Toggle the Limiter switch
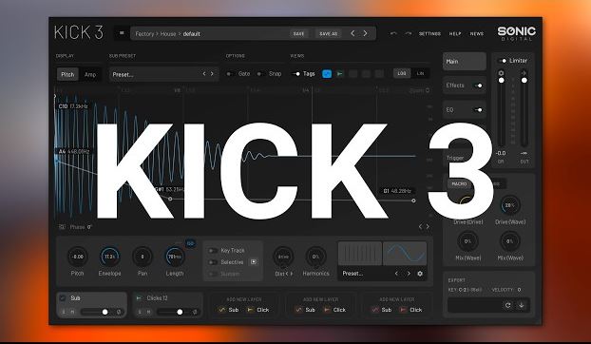Viewport: 591px width, 344px height. [503, 61]
